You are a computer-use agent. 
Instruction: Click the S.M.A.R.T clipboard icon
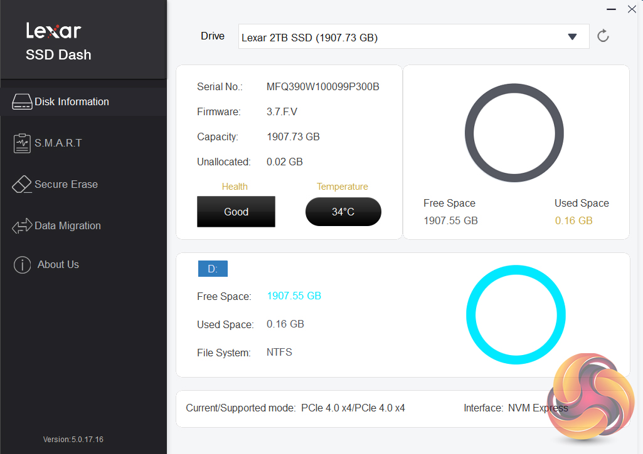(x=22, y=143)
